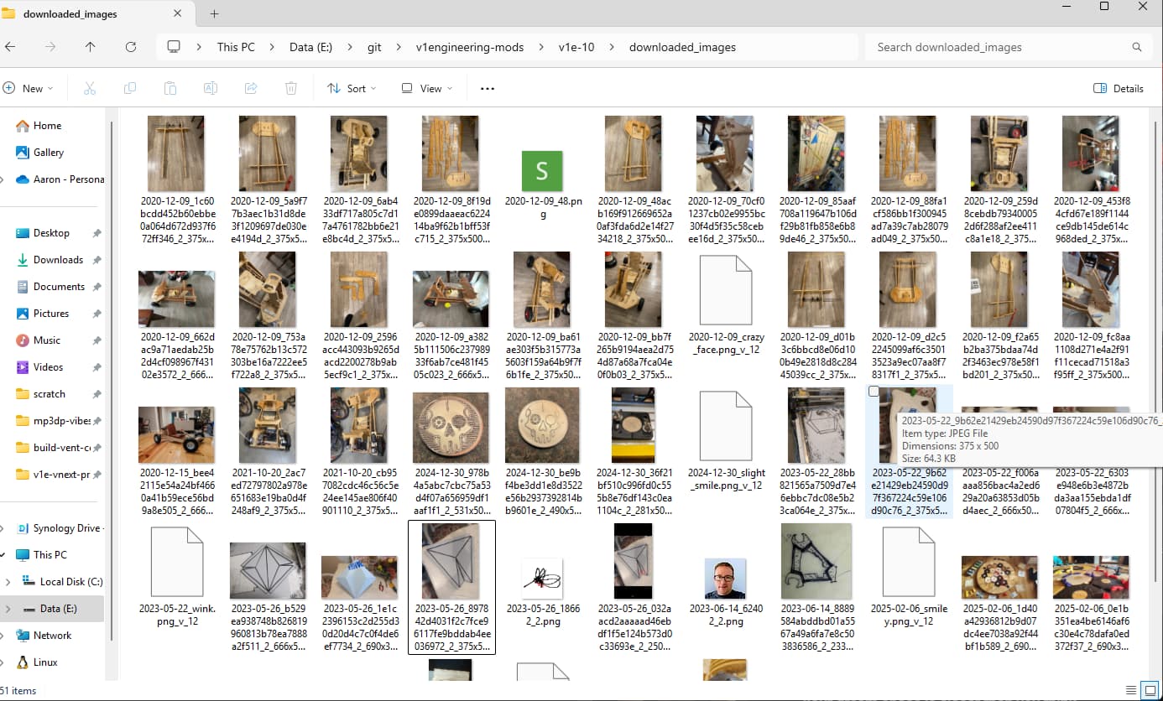Click the Refresh button beside the address bar

tap(131, 47)
